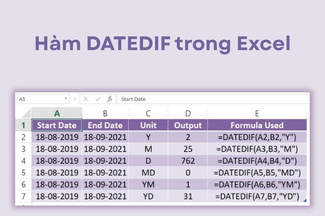Image resolution: width=325 pixels, height=216 pixels.
Task: Click inside the Name Box showing A1
Action: point(41,99)
